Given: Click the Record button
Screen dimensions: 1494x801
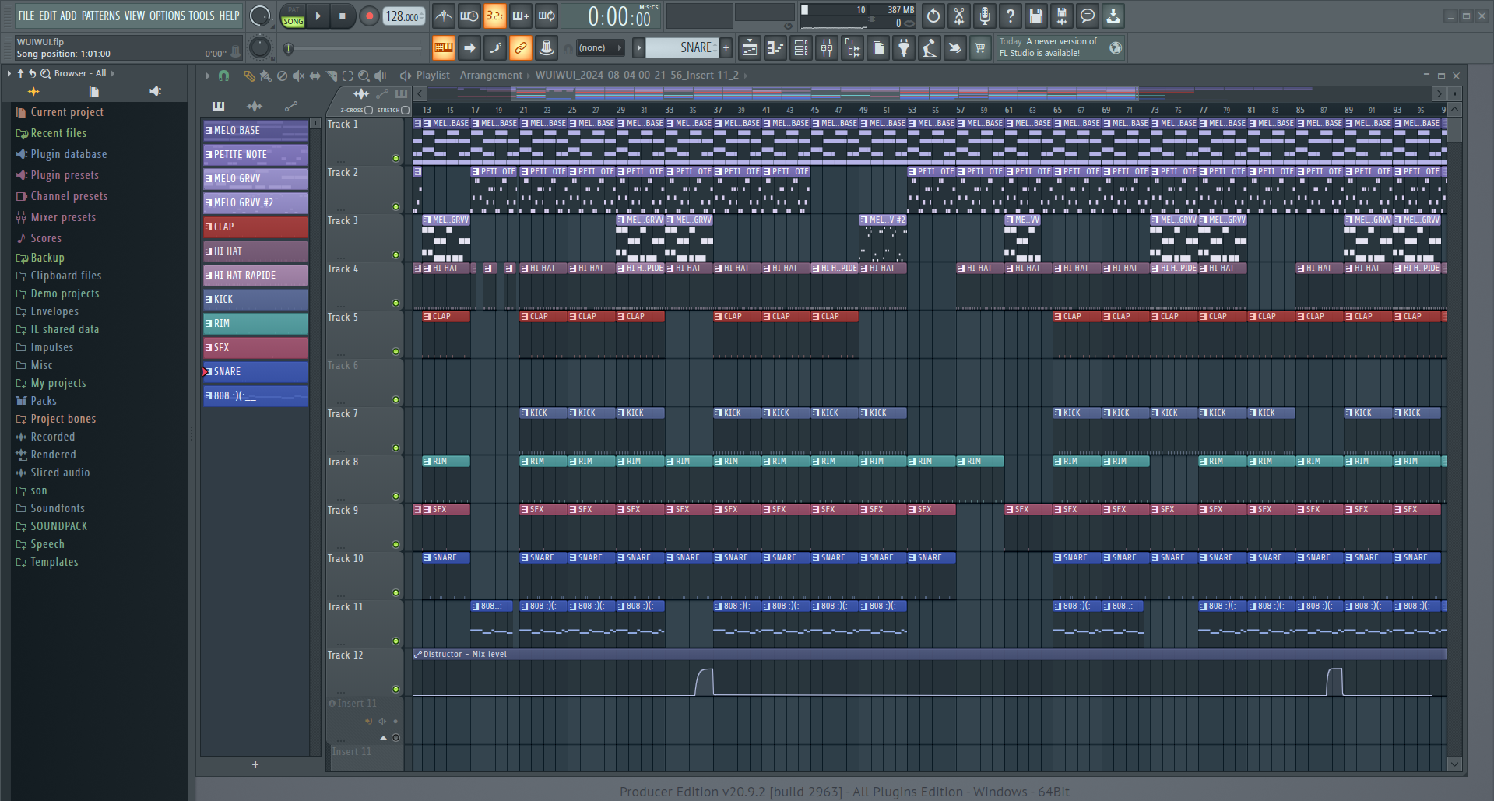Looking at the screenshot, I should pyautogui.click(x=369, y=16).
